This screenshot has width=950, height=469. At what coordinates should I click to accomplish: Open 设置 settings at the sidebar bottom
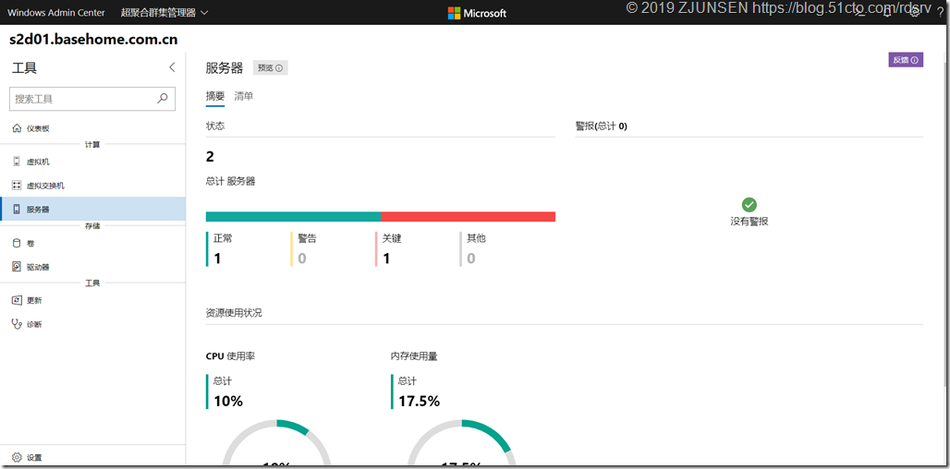coord(92,458)
